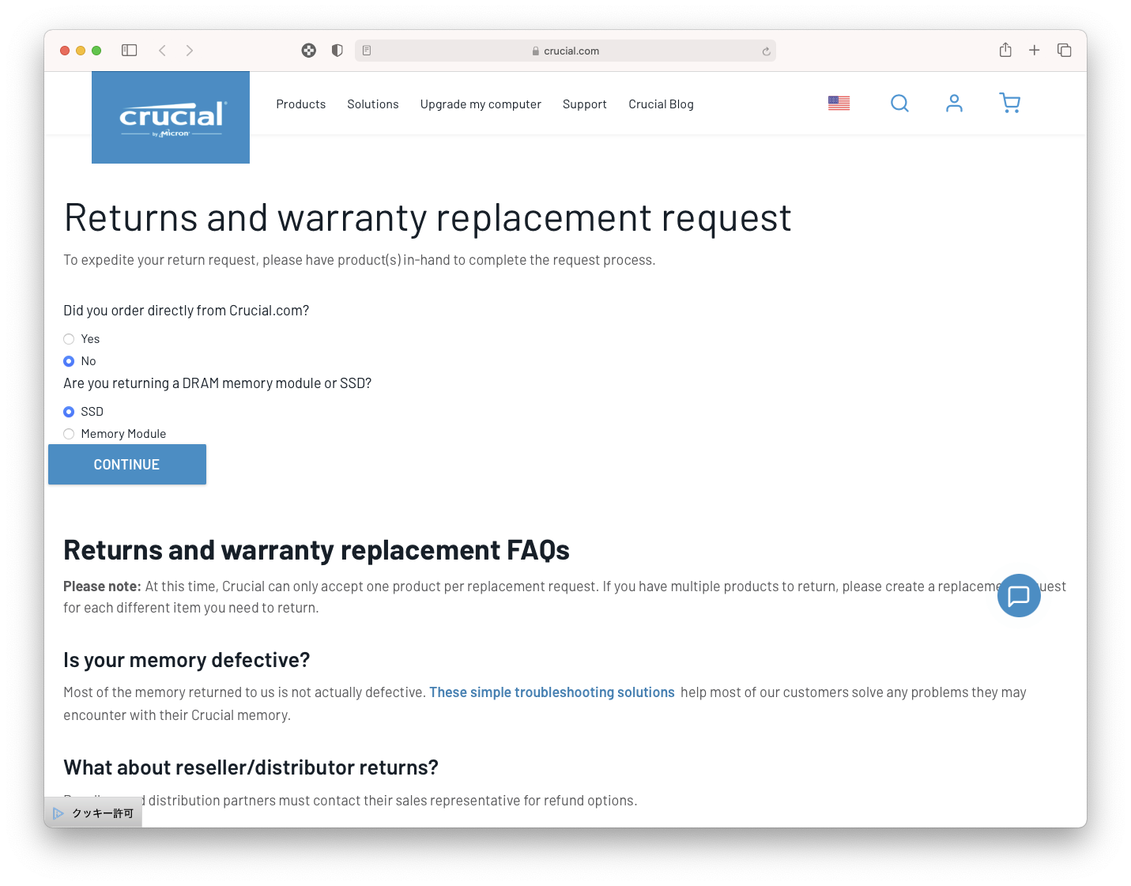Open the Products menu
This screenshot has width=1131, height=886.
[x=300, y=104]
